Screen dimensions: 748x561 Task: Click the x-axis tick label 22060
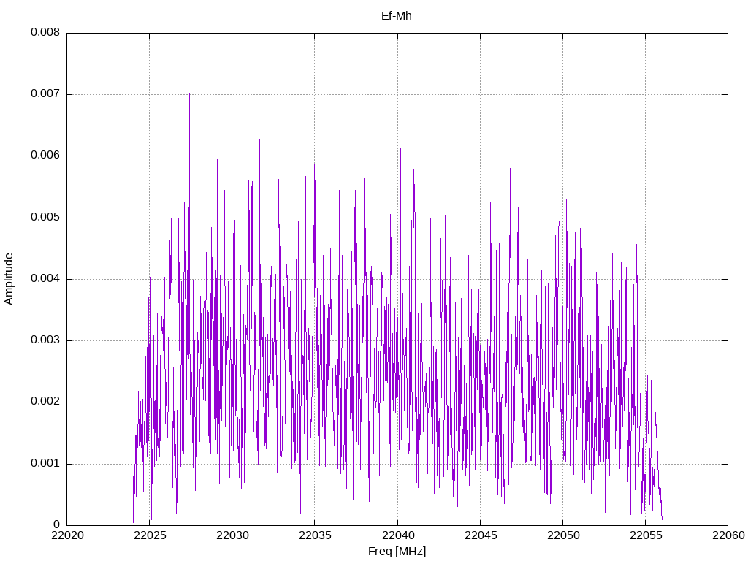coord(728,535)
